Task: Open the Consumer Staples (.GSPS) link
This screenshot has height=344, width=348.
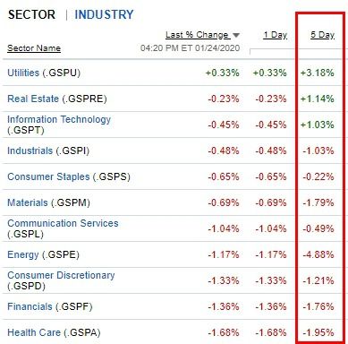Action: [x=69, y=176]
